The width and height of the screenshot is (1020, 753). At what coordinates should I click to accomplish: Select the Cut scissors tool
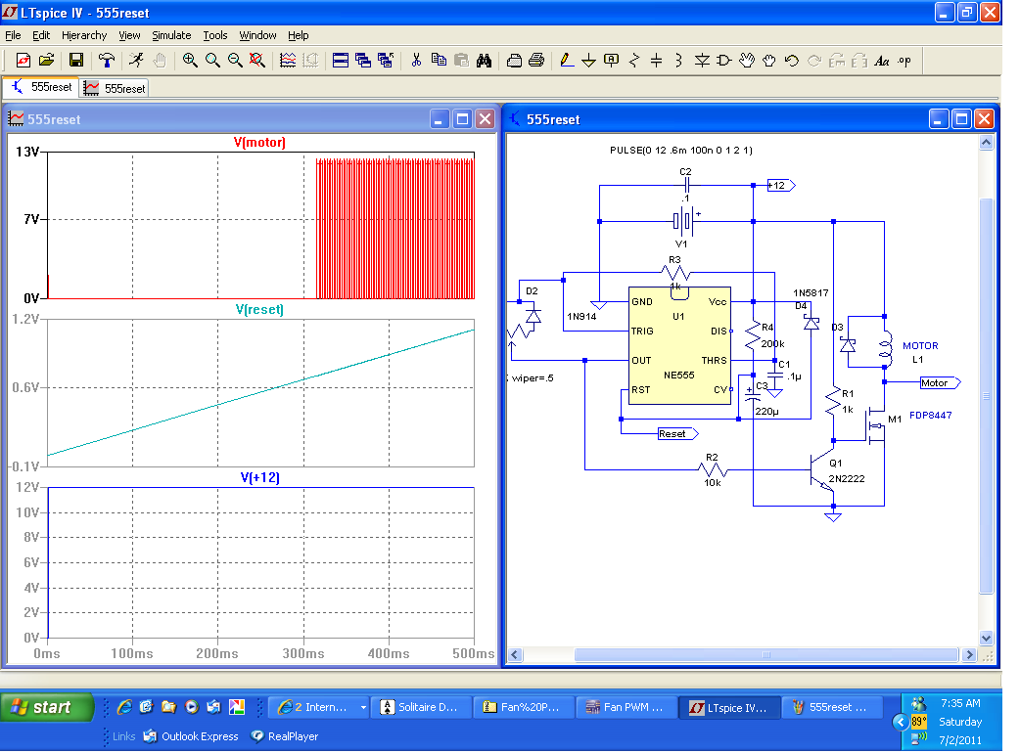pyautogui.click(x=416, y=61)
